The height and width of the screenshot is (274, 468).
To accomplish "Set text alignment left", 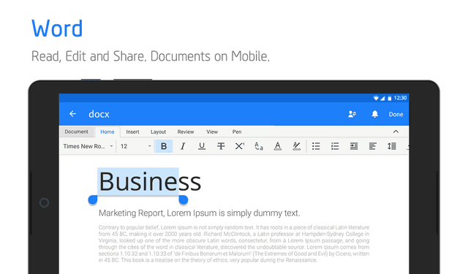I will pos(372,146).
